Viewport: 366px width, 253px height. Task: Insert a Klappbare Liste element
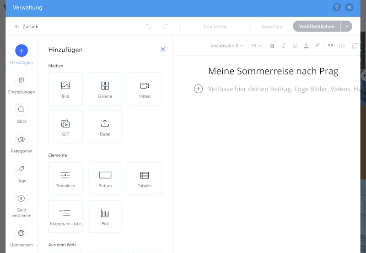click(x=65, y=216)
